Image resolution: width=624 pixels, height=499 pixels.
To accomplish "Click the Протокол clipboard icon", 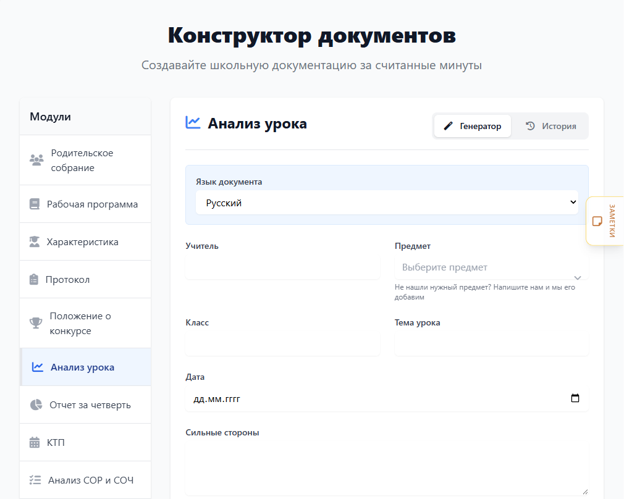I will pyautogui.click(x=34, y=279).
